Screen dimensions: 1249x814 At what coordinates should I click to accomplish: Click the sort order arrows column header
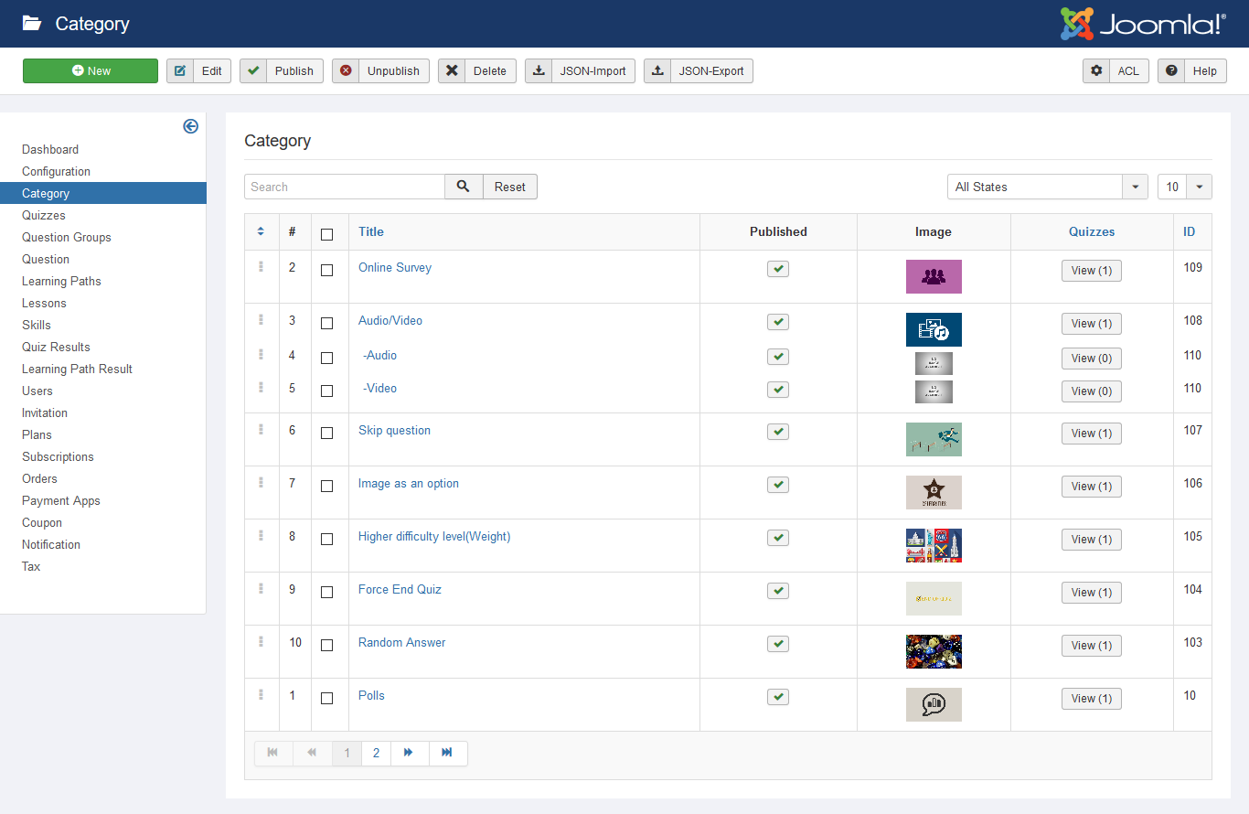pyautogui.click(x=261, y=231)
